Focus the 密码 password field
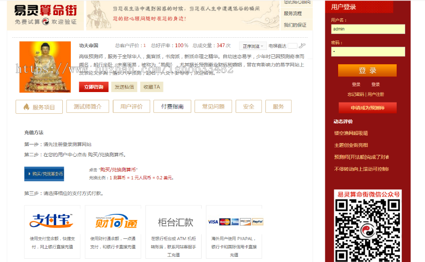Screen dimensions: 425x262 pyautogui.click(x=368, y=51)
